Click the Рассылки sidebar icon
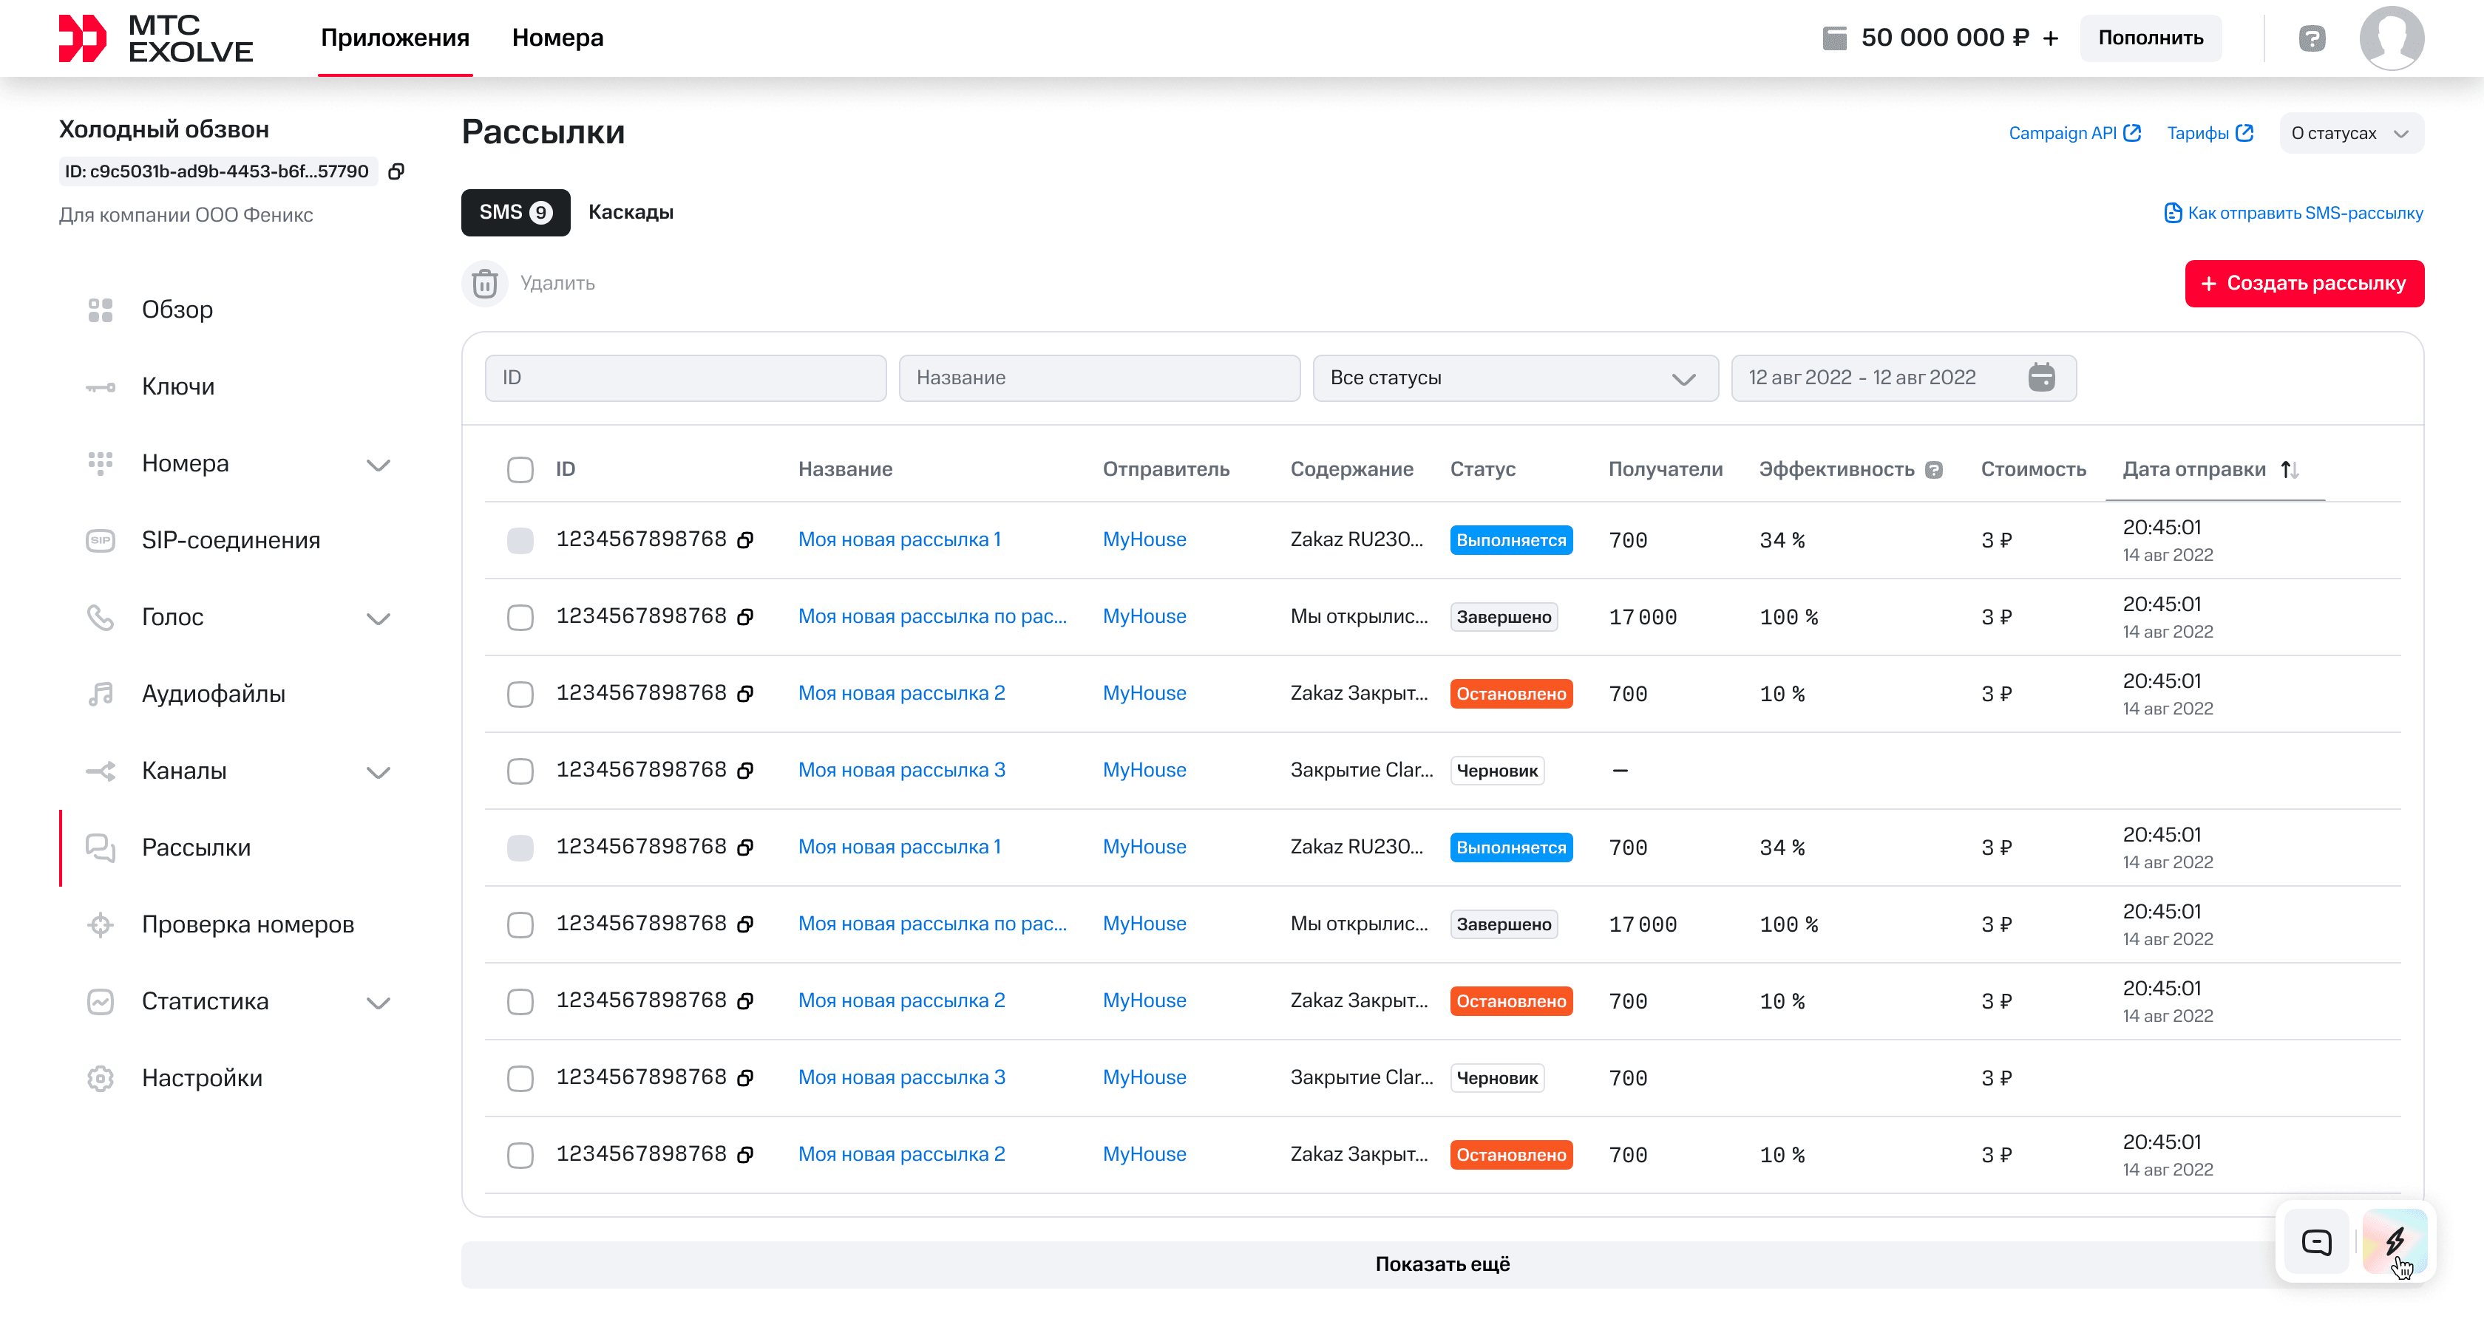This screenshot has width=2484, height=1330. 101,848
